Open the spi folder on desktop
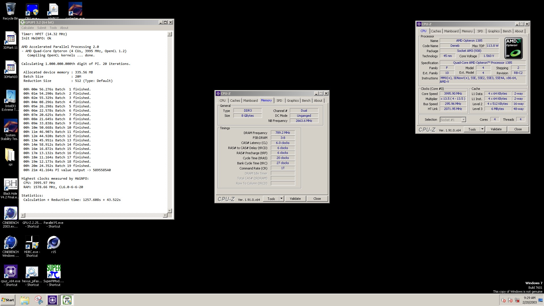The image size is (544, 306). click(10, 157)
